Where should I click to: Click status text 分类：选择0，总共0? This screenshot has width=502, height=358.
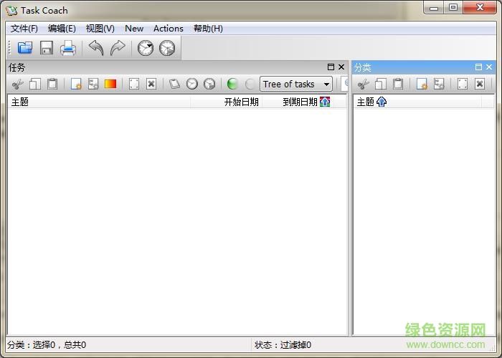pyautogui.click(x=47, y=345)
